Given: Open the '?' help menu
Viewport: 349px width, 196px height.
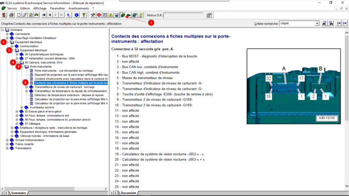Looking at the screenshot, I should tap(93, 9).
